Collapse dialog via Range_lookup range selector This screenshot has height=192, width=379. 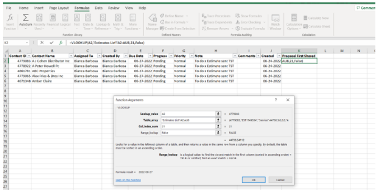218,132
